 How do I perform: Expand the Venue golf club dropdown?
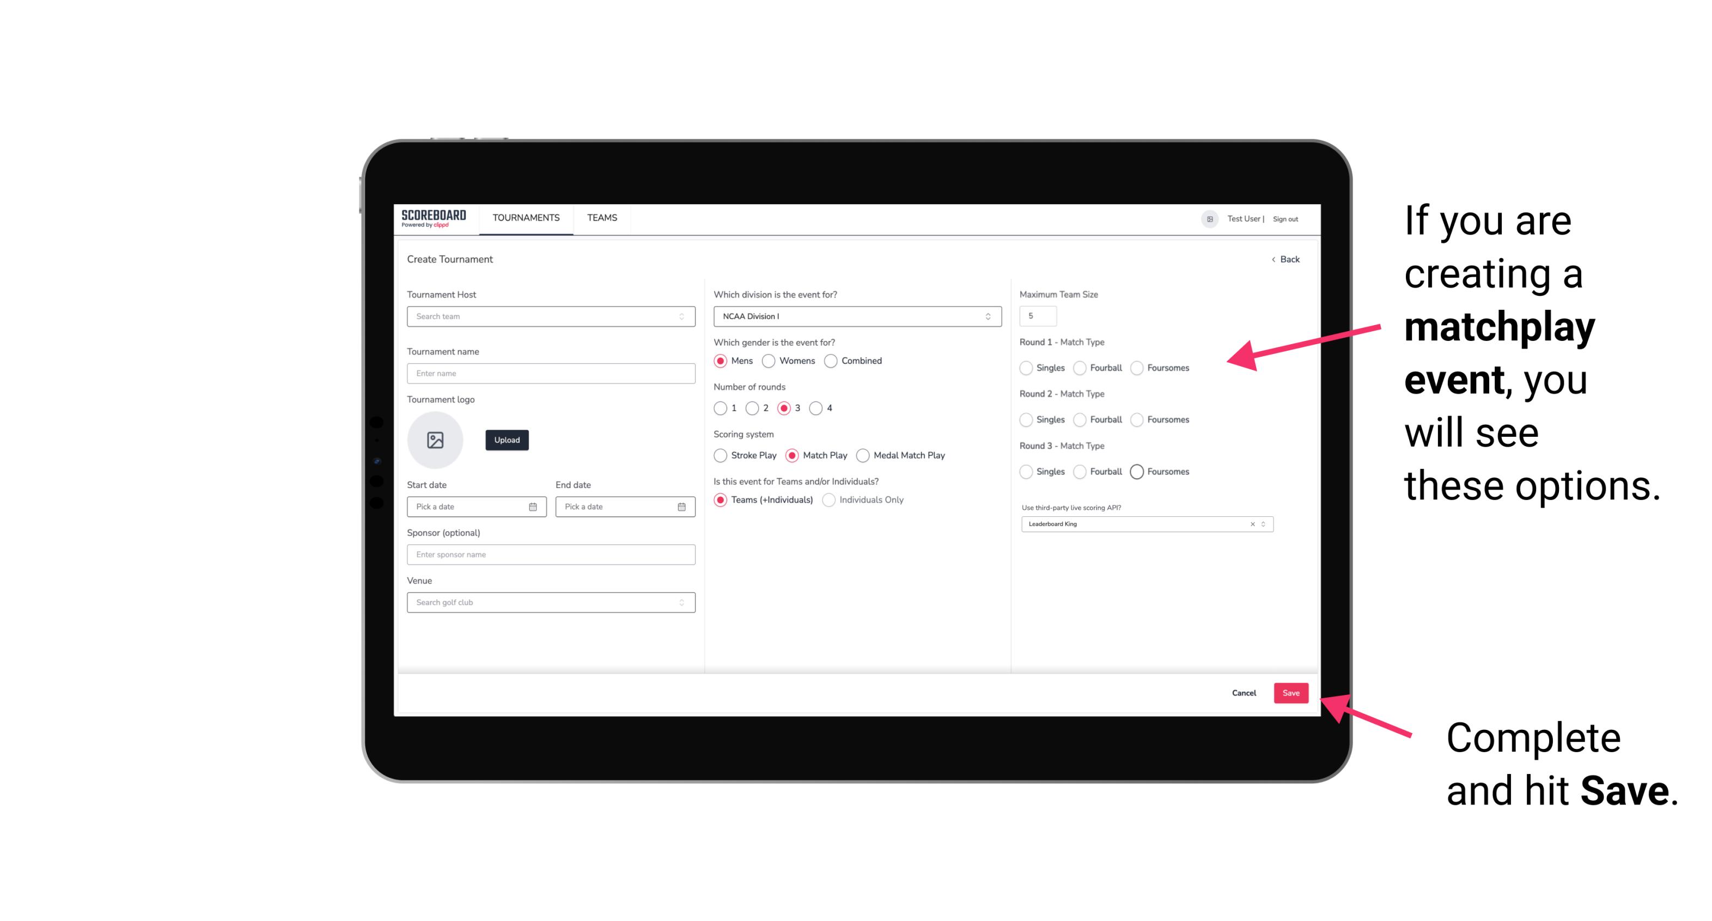pos(680,602)
